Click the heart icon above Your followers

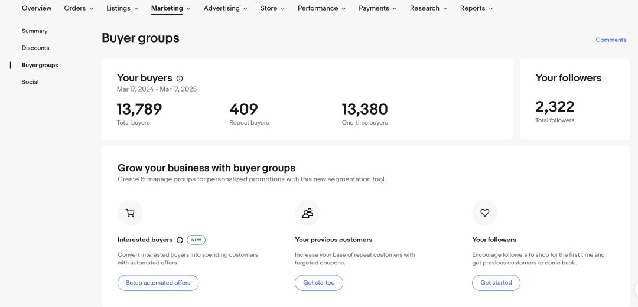pyautogui.click(x=484, y=213)
